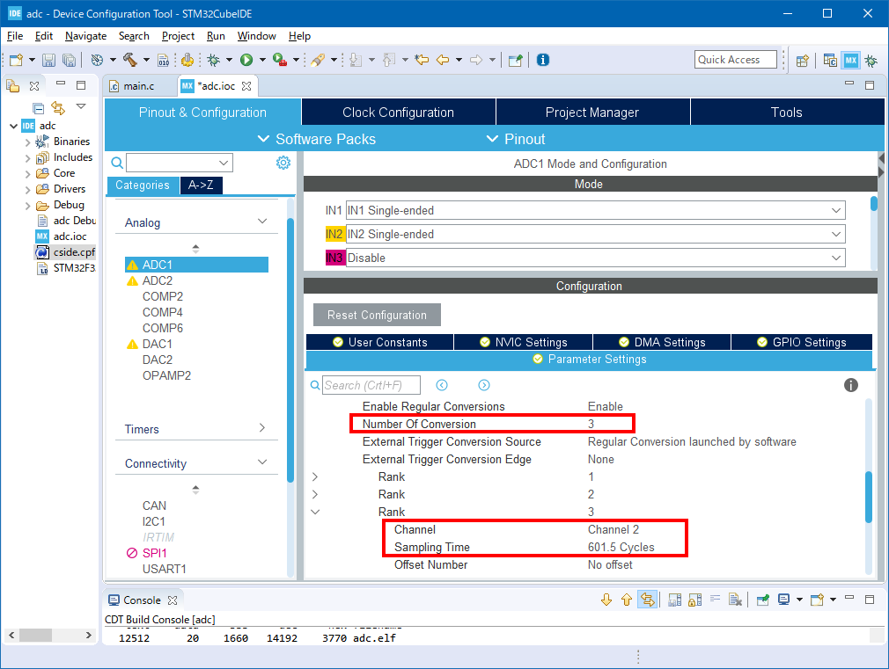Click the Clear Console icon
The height and width of the screenshot is (669, 889).
tap(735, 600)
